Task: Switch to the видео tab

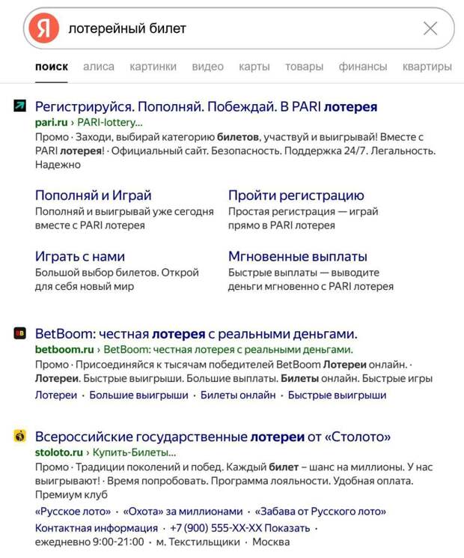Action: [x=207, y=67]
